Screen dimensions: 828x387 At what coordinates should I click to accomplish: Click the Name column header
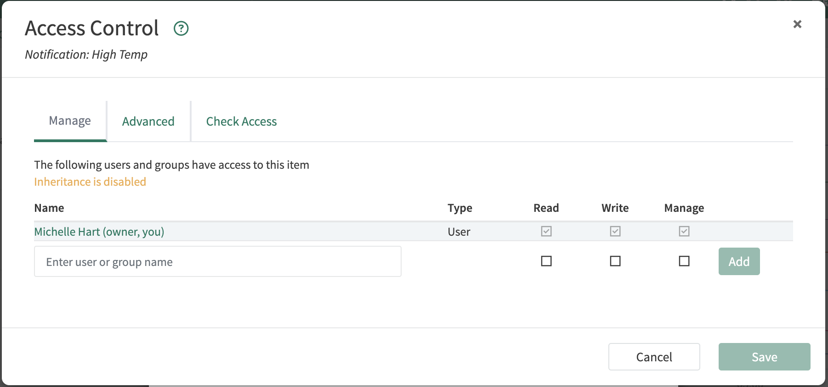pos(49,208)
